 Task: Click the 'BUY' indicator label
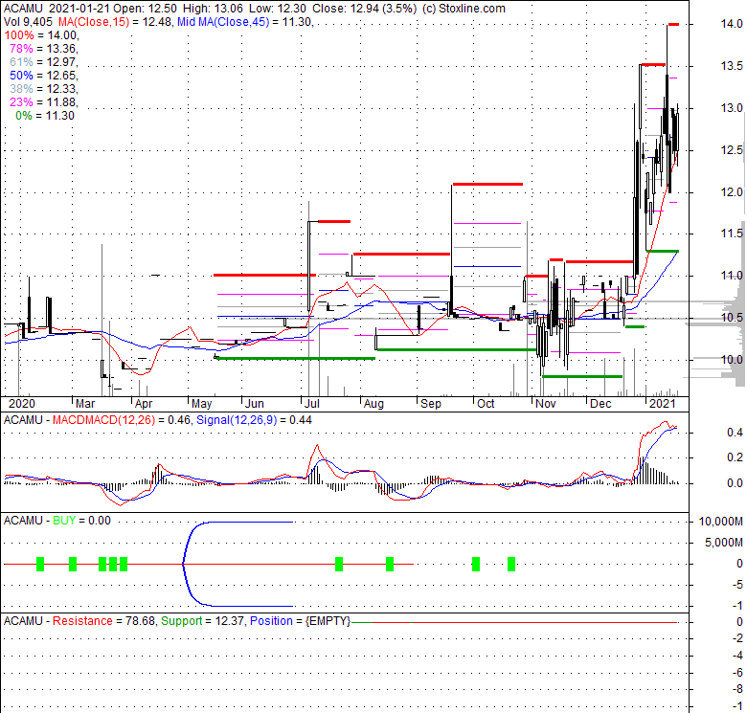coord(64,521)
